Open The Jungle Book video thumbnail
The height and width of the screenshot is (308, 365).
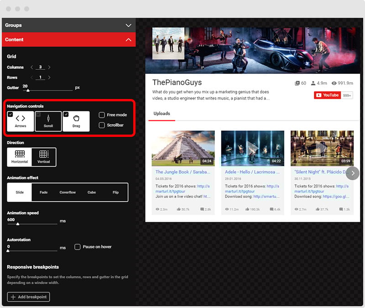click(x=183, y=148)
